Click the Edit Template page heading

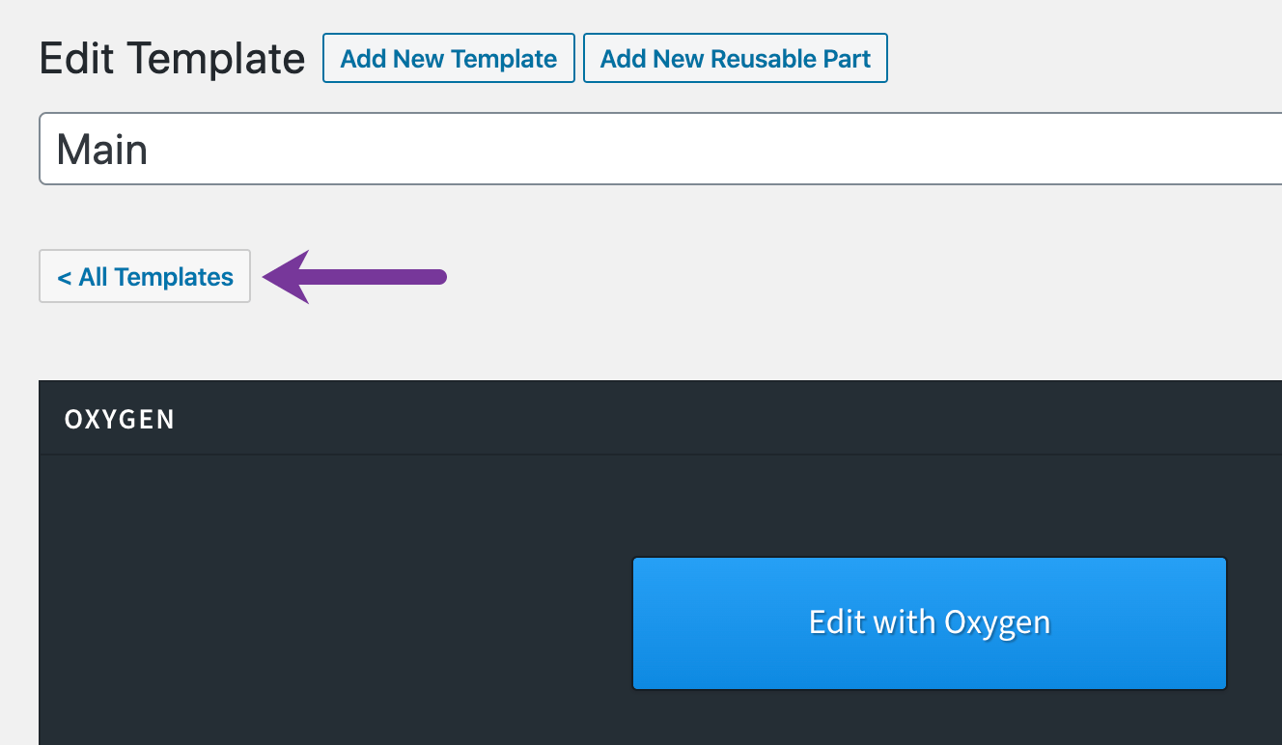(x=172, y=59)
